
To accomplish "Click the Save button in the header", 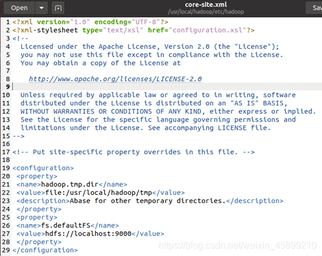I will pyautogui.click(x=314, y=8).
